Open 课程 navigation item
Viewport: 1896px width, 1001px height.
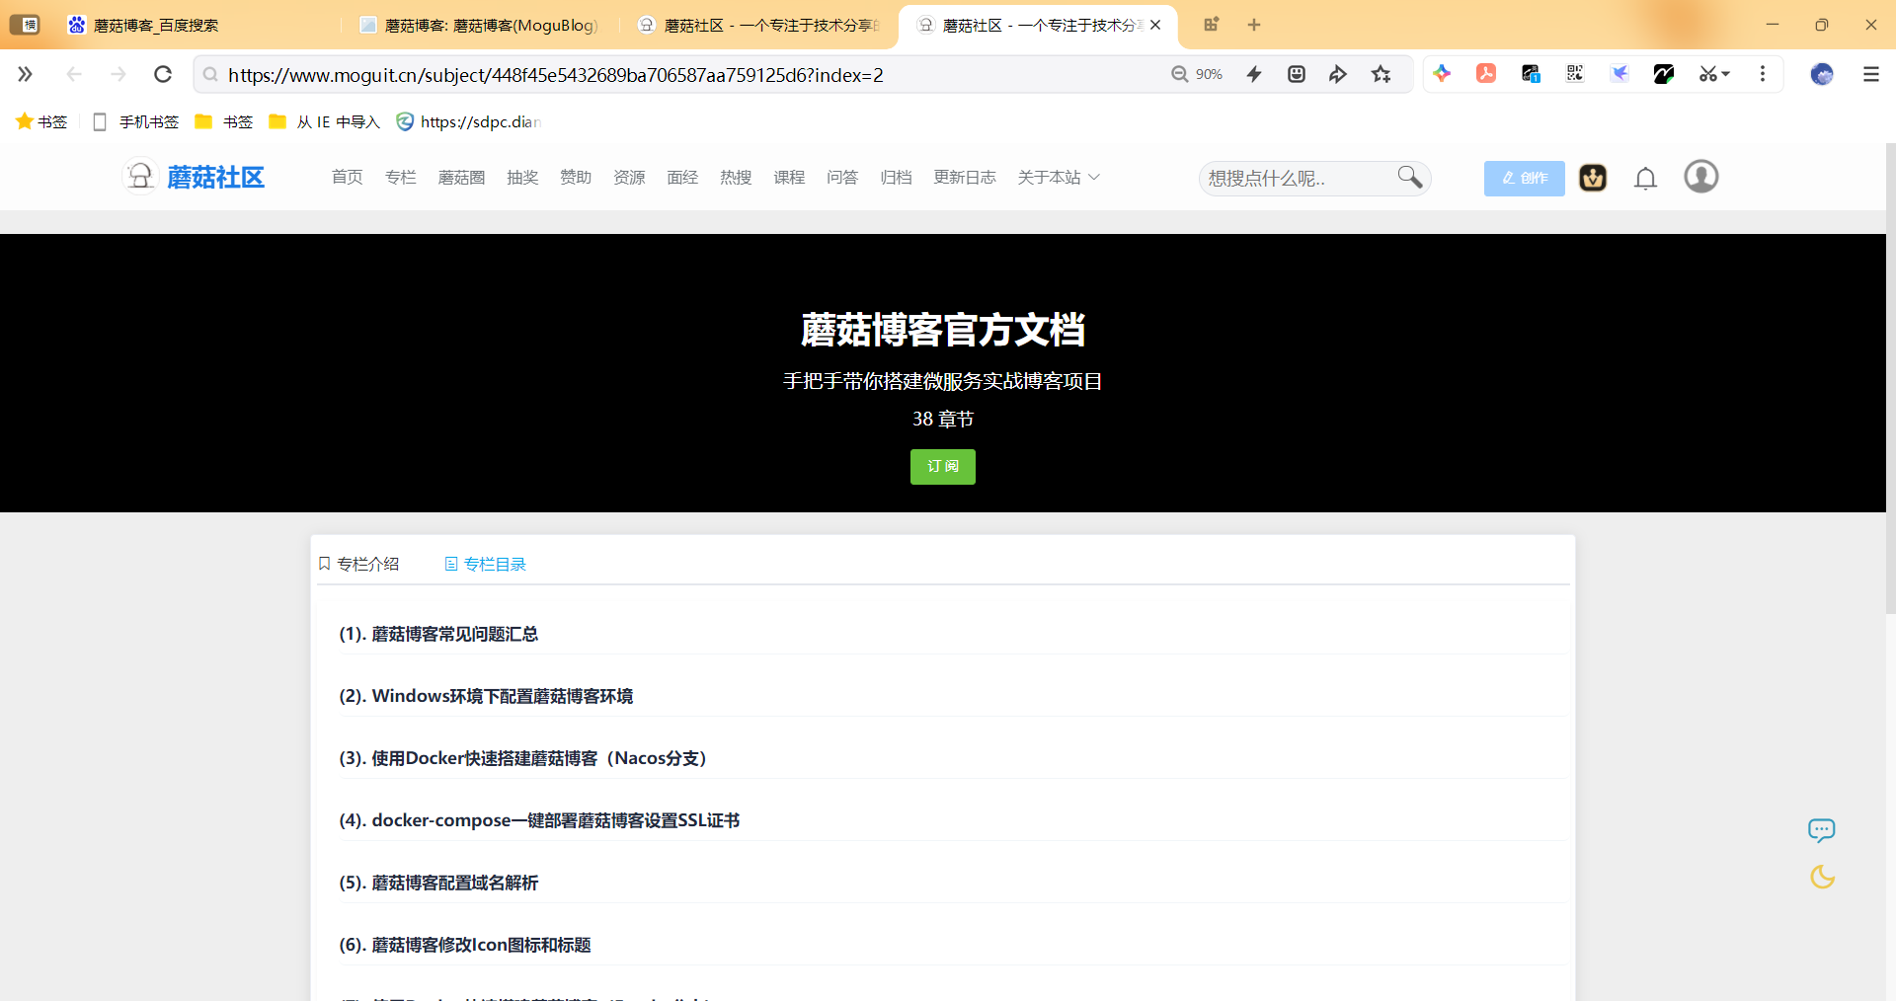[x=789, y=177]
